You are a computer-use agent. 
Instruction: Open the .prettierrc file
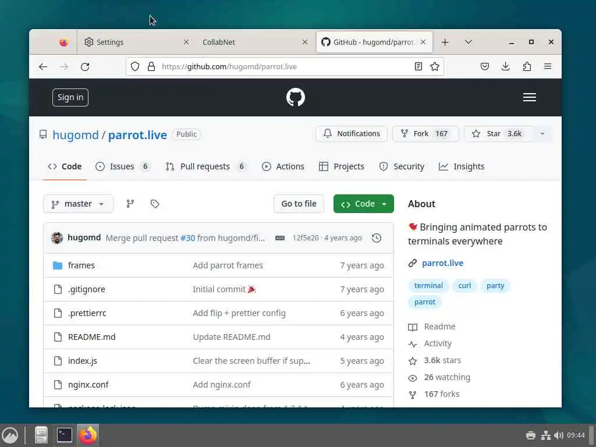click(87, 313)
